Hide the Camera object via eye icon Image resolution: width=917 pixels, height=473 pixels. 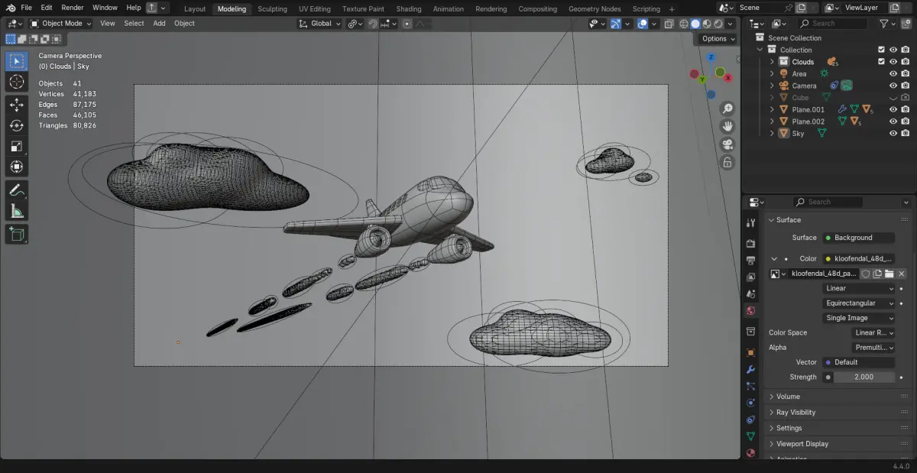893,86
